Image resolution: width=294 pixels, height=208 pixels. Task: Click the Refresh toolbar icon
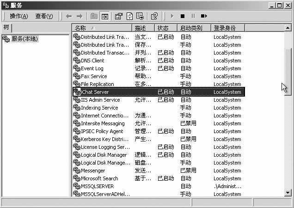(129, 16)
